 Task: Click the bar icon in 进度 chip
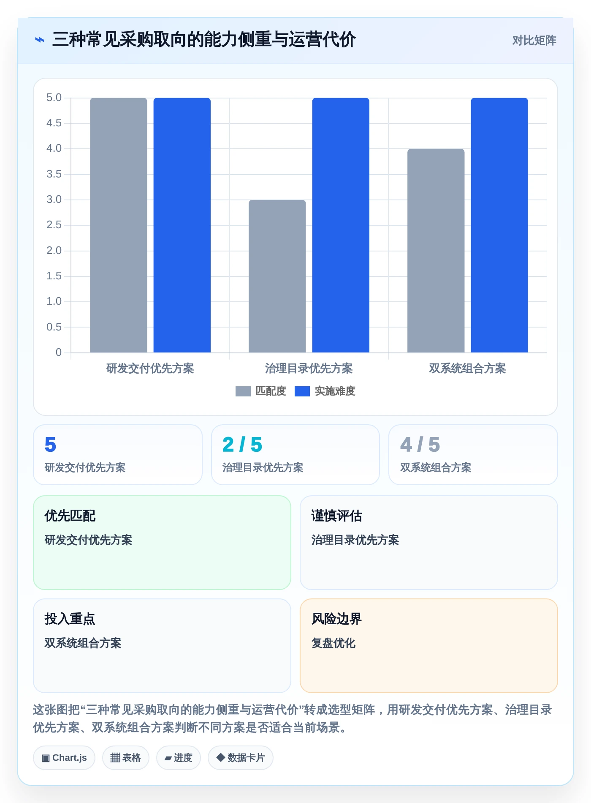(168, 759)
